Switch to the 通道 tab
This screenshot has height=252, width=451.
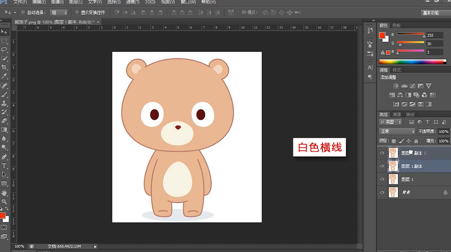pyautogui.click(x=397, y=115)
